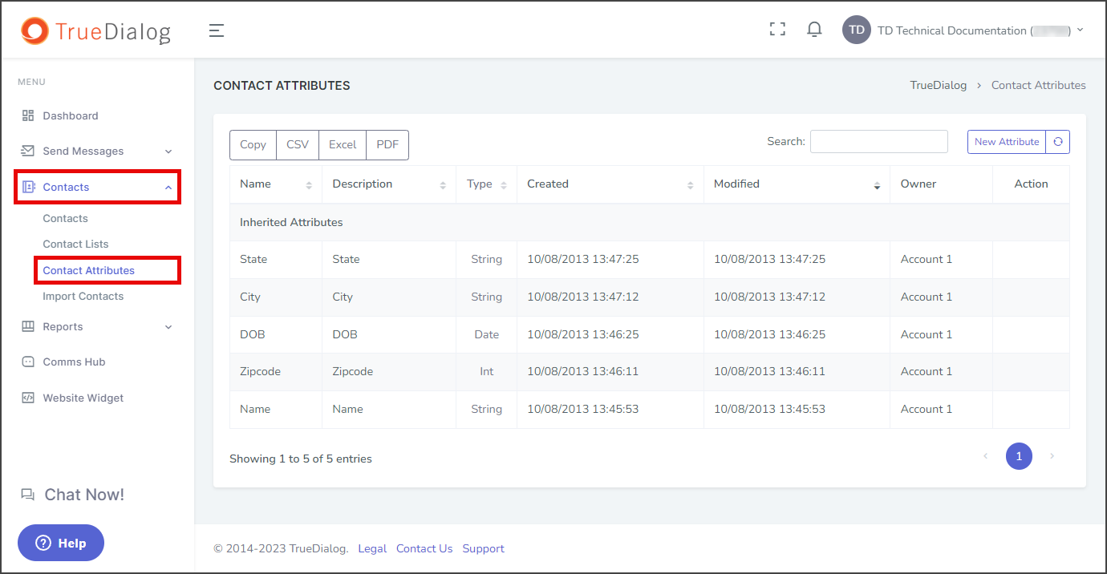Click the Copy export button
The width and height of the screenshot is (1107, 574).
tap(253, 145)
